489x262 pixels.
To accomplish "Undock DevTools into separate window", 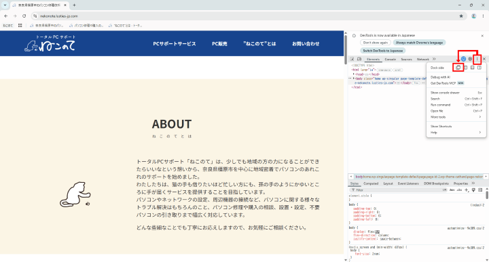I will [458, 68].
